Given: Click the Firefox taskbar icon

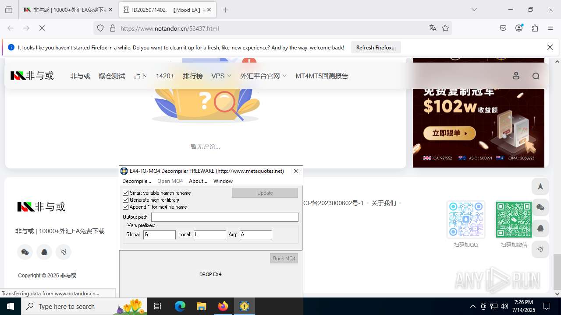Looking at the screenshot, I should pos(223,306).
